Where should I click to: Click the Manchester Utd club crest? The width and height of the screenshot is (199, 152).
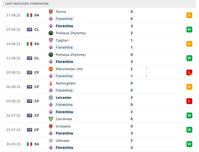51,69
